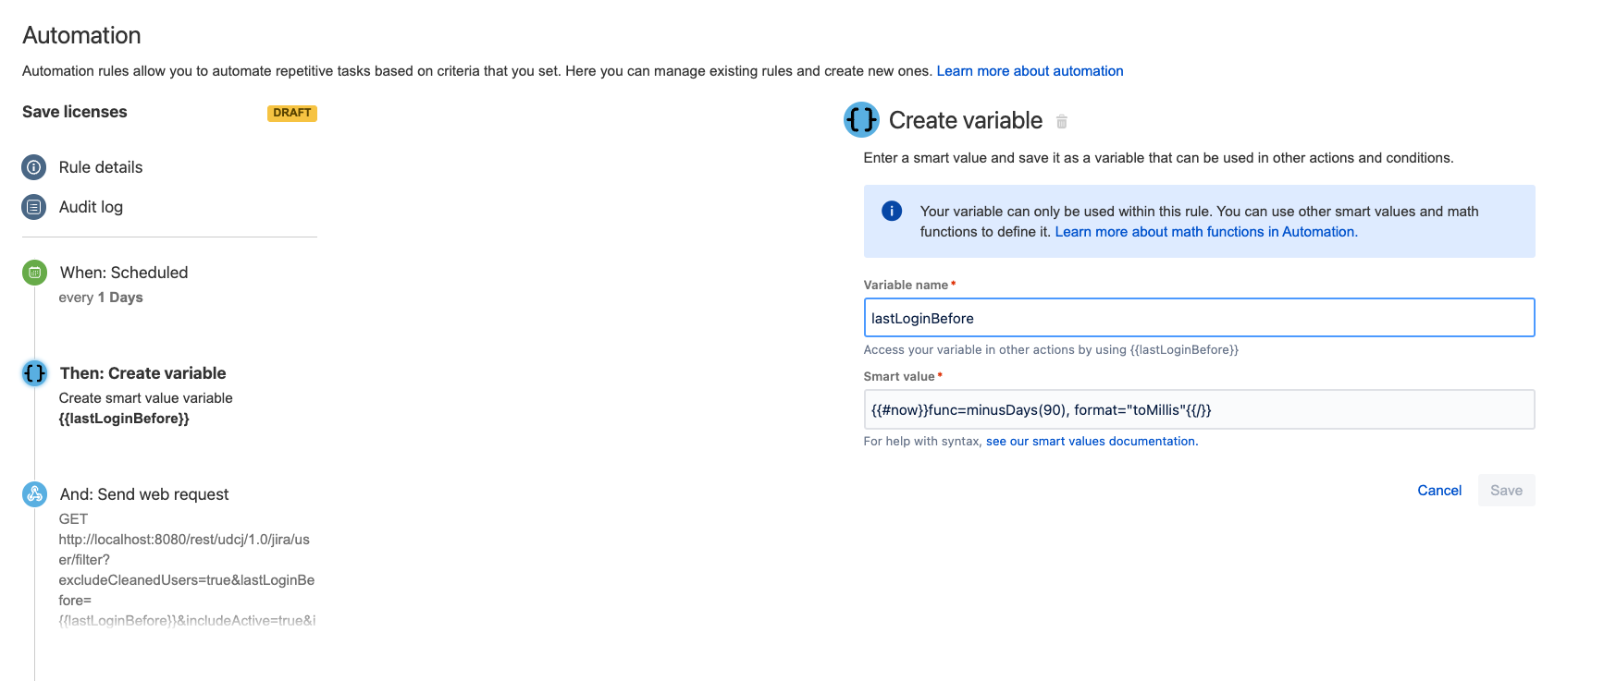Select the And: Send web request step
The height and width of the screenshot is (681, 1604).
tap(144, 494)
